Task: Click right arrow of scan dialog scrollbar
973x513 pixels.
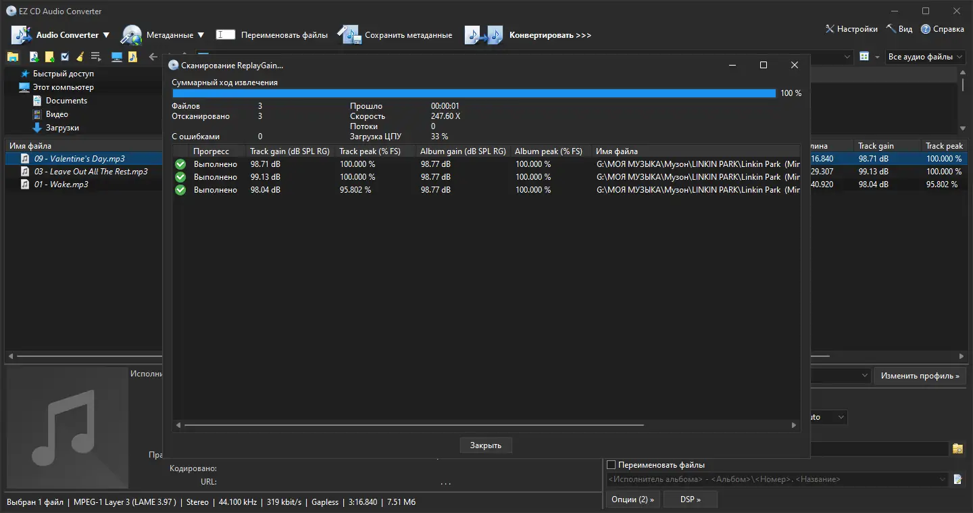Action: [x=794, y=425]
